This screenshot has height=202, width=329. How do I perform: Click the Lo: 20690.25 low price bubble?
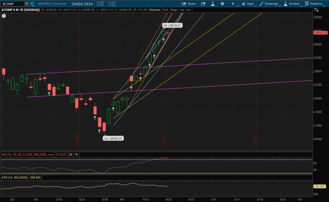(113, 139)
